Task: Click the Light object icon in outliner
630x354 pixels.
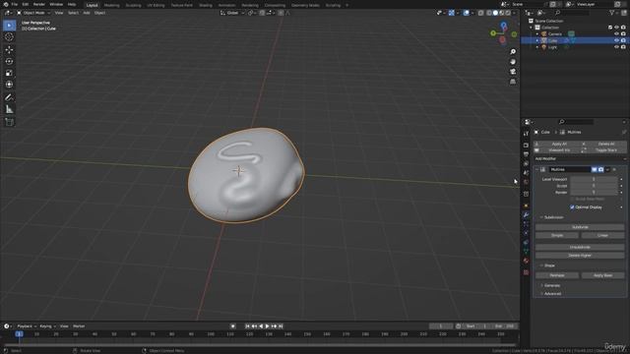Action: pyautogui.click(x=544, y=47)
